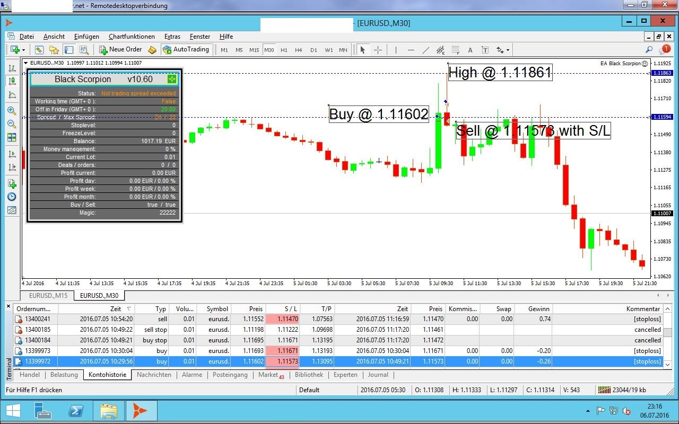Open the Hilfe menu
This screenshot has height=424, width=679.
click(x=226, y=37)
